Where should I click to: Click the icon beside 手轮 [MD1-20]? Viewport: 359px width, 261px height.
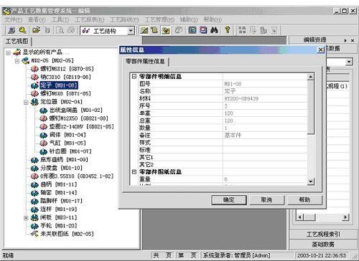(34, 226)
